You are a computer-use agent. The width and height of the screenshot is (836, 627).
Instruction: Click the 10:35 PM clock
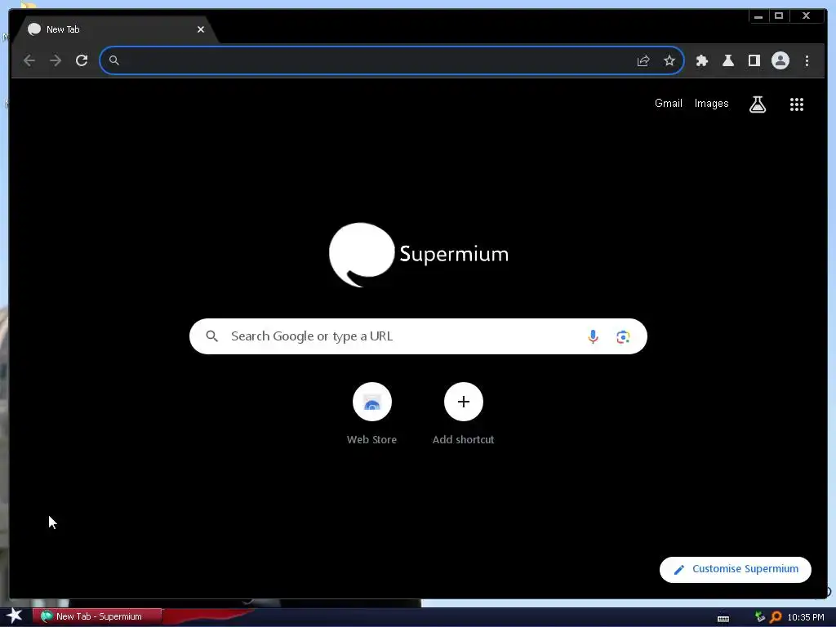tap(806, 617)
